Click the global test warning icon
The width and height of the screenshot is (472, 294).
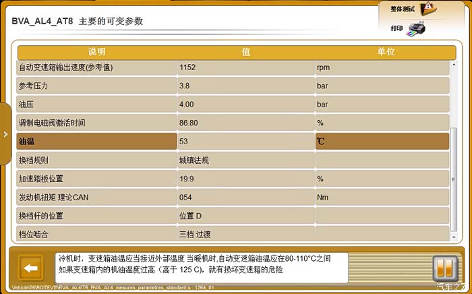click(427, 9)
